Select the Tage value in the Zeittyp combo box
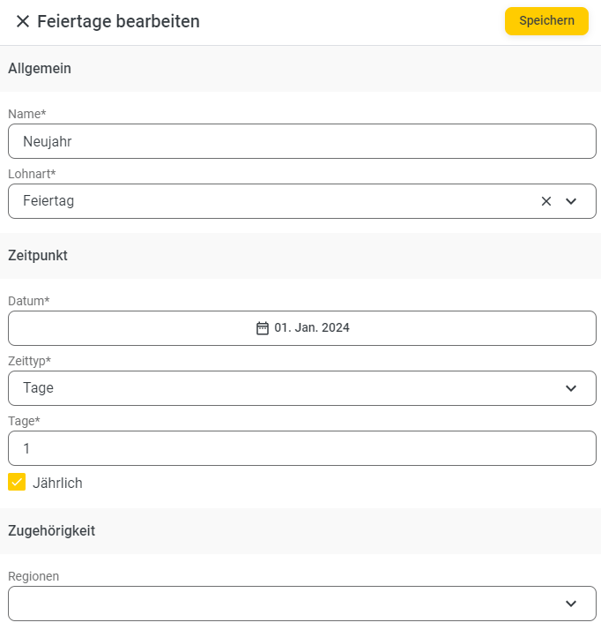Image resolution: width=601 pixels, height=630 pixels. click(x=38, y=387)
